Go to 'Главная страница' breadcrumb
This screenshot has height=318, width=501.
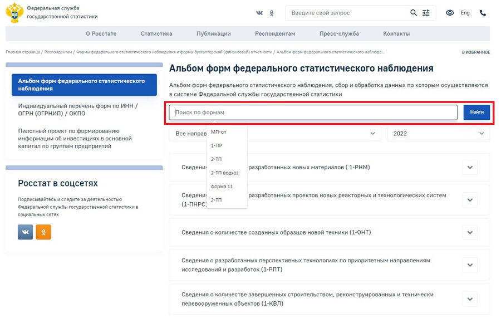click(23, 52)
